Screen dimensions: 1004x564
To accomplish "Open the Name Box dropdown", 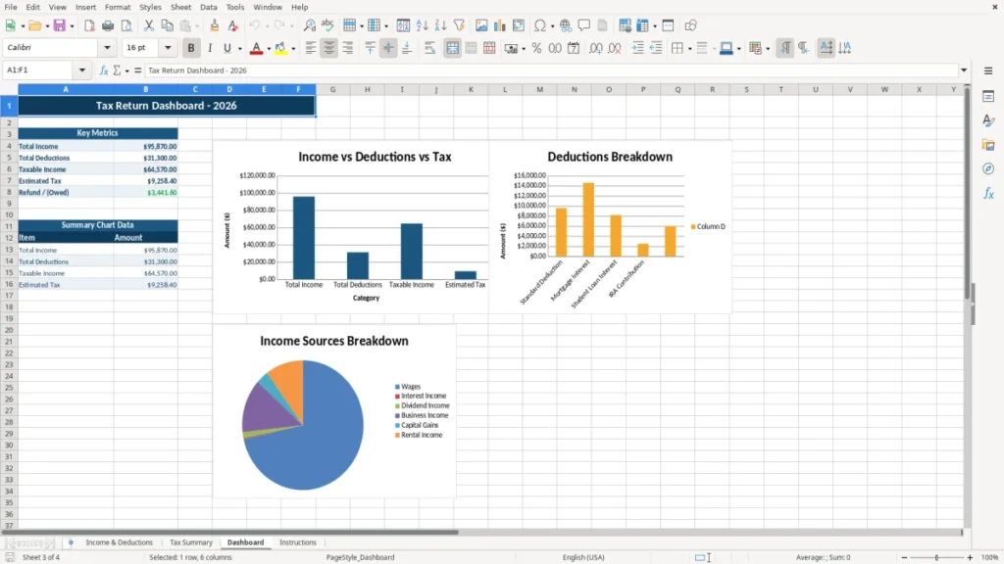I will 82,70.
